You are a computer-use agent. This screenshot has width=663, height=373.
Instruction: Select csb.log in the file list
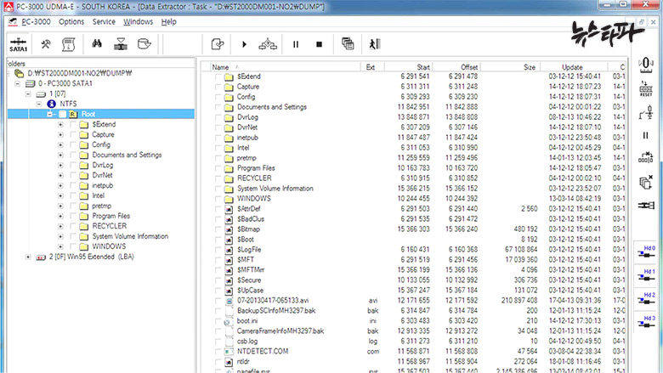(247, 341)
